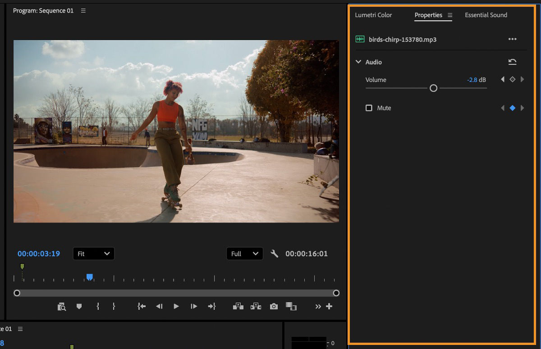The height and width of the screenshot is (349, 541).
Task: Click the three-dots more options button
Action: tap(512, 39)
